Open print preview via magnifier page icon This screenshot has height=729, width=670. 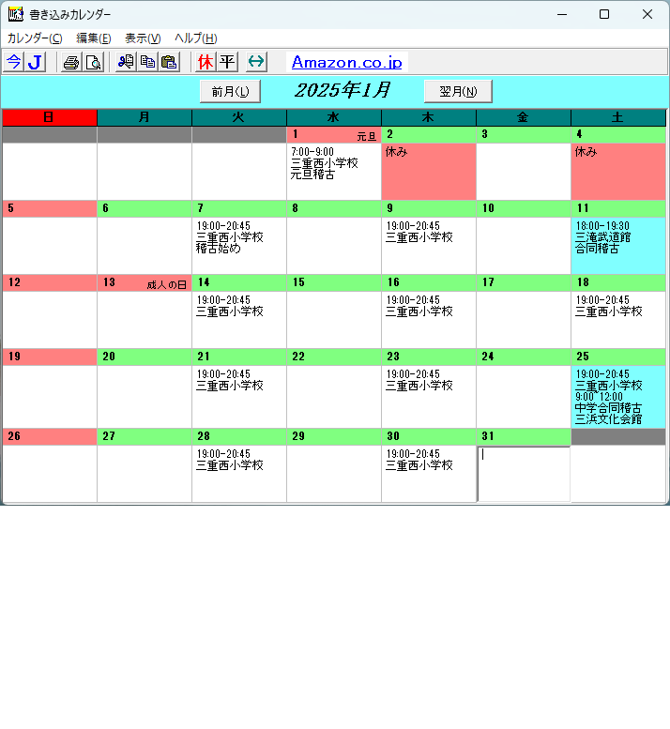click(x=93, y=62)
